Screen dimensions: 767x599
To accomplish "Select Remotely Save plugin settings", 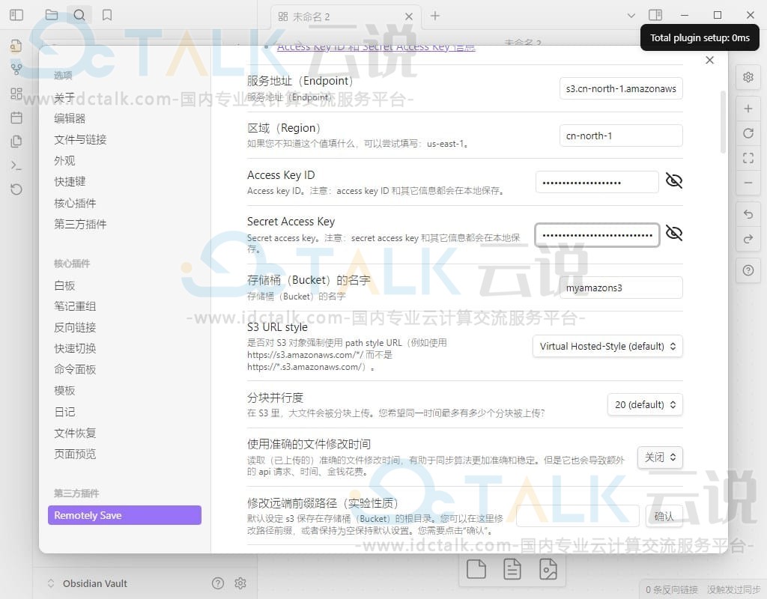I will 125,515.
